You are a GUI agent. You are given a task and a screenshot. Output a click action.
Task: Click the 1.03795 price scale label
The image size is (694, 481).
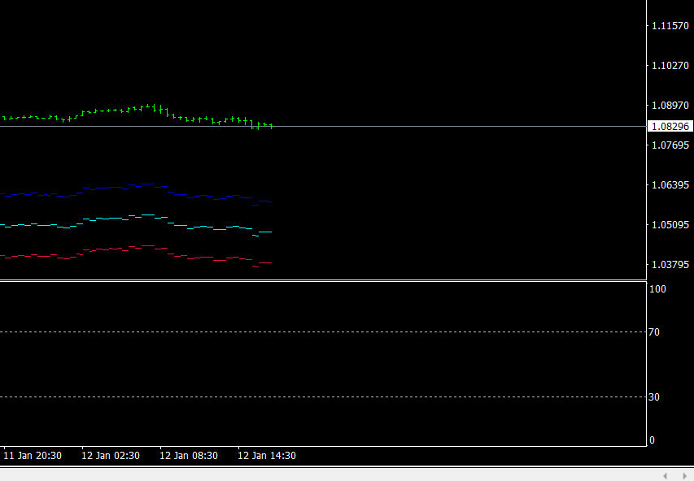pyautogui.click(x=670, y=264)
